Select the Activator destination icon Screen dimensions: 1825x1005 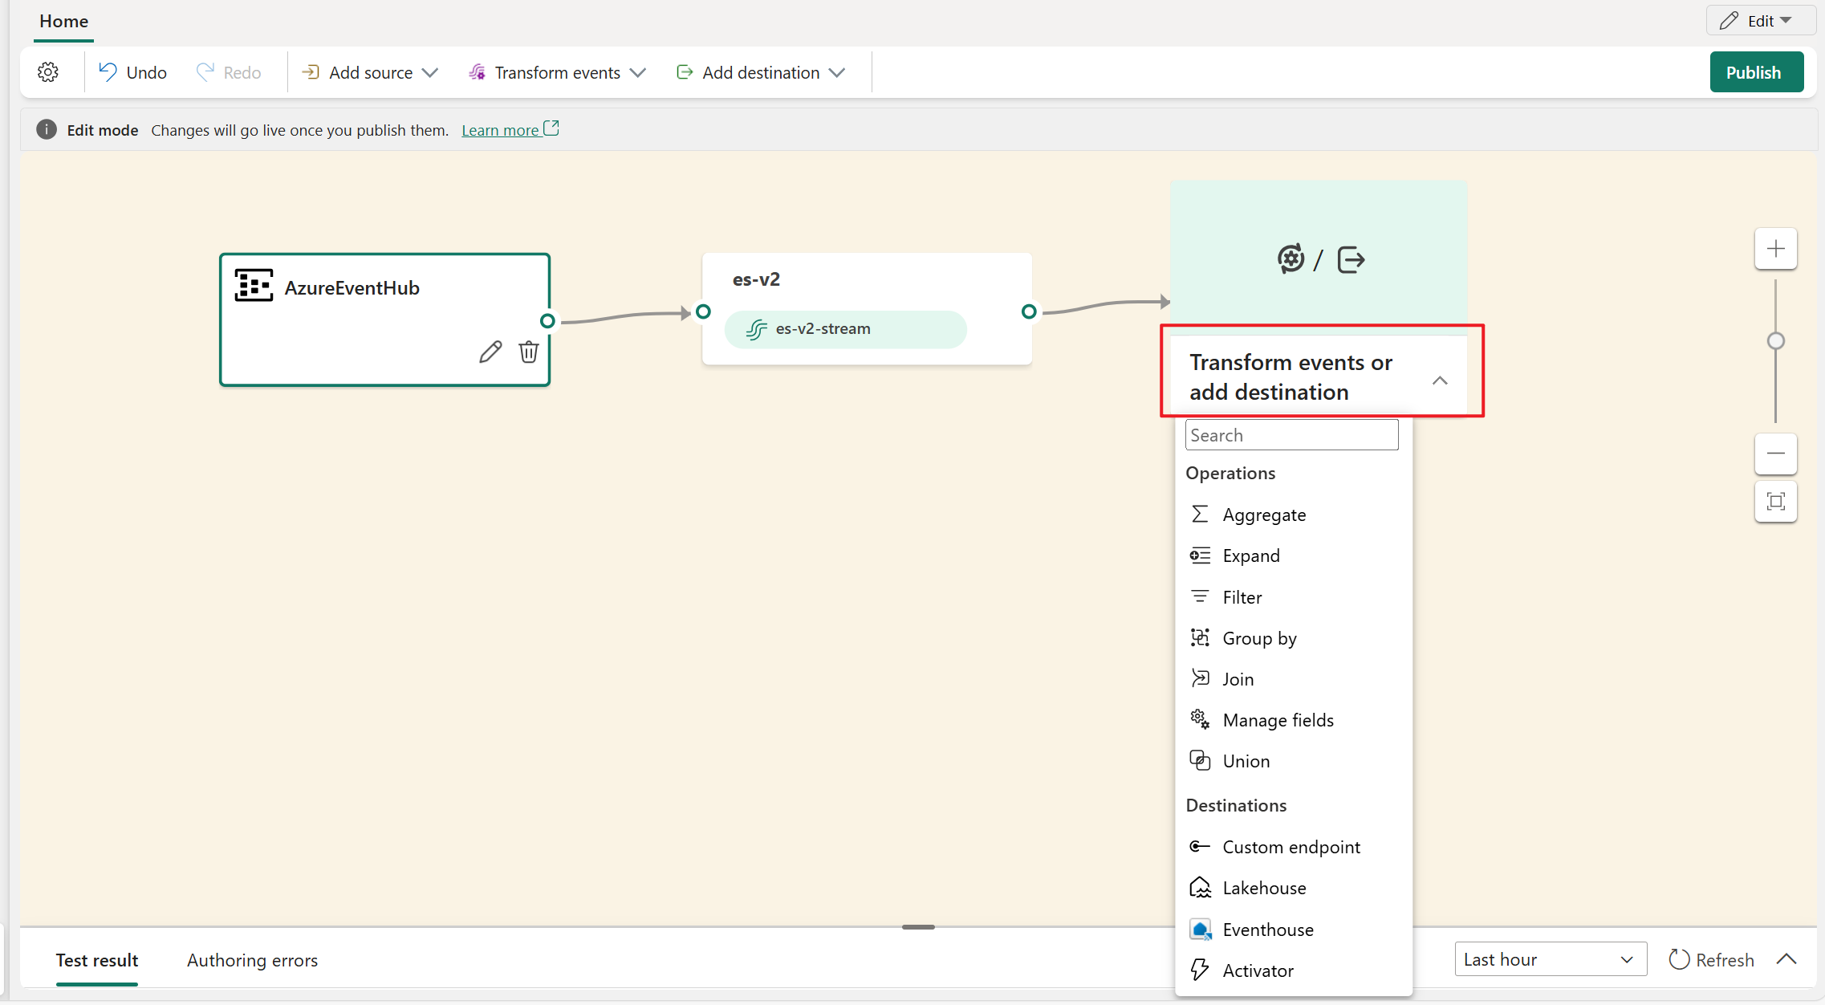point(1197,969)
